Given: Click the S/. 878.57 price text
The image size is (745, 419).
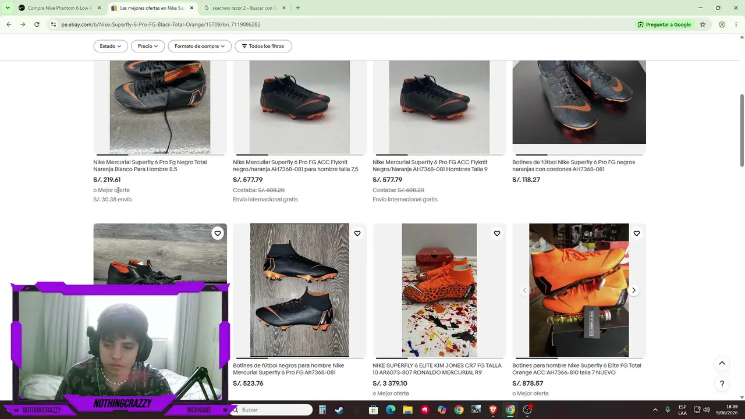Looking at the screenshot, I should (x=527, y=384).
